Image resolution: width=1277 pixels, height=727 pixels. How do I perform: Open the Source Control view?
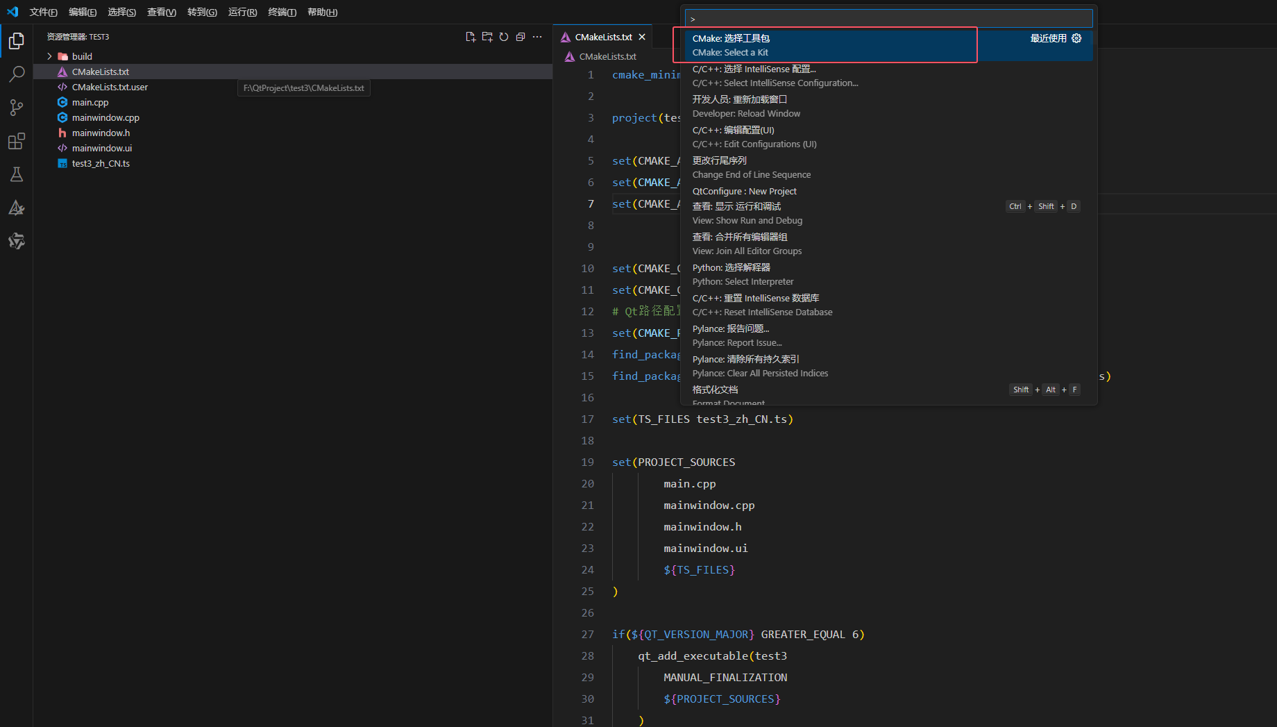(17, 108)
